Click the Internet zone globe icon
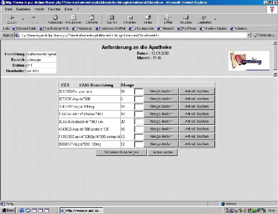 pos(223,204)
